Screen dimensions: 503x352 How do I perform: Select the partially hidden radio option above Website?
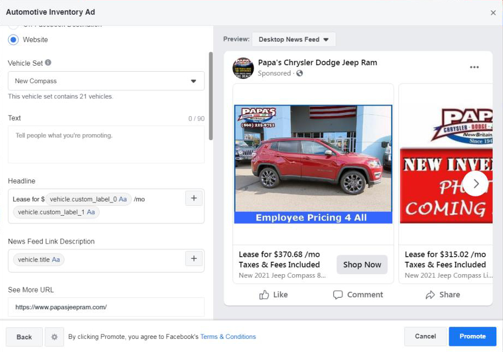(x=13, y=26)
